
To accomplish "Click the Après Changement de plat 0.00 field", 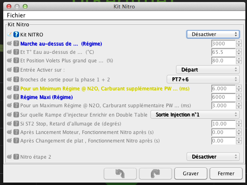I will point(223,141).
